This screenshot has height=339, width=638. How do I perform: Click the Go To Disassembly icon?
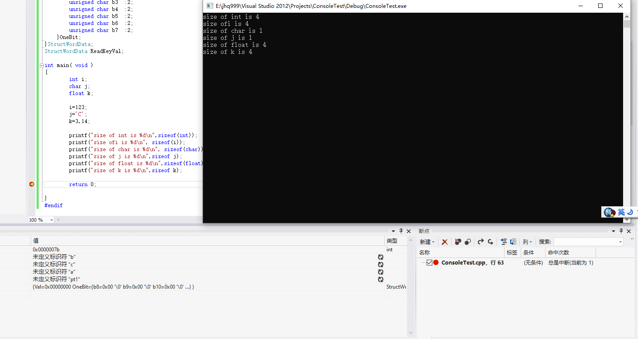click(x=513, y=242)
